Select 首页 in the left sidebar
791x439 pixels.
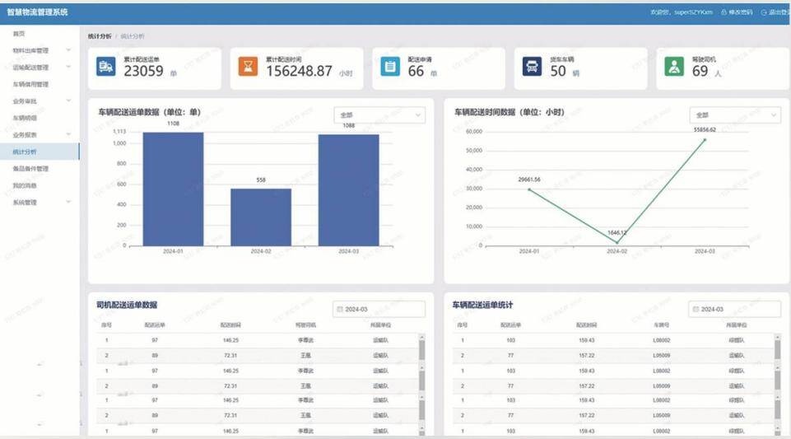[19, 34]
